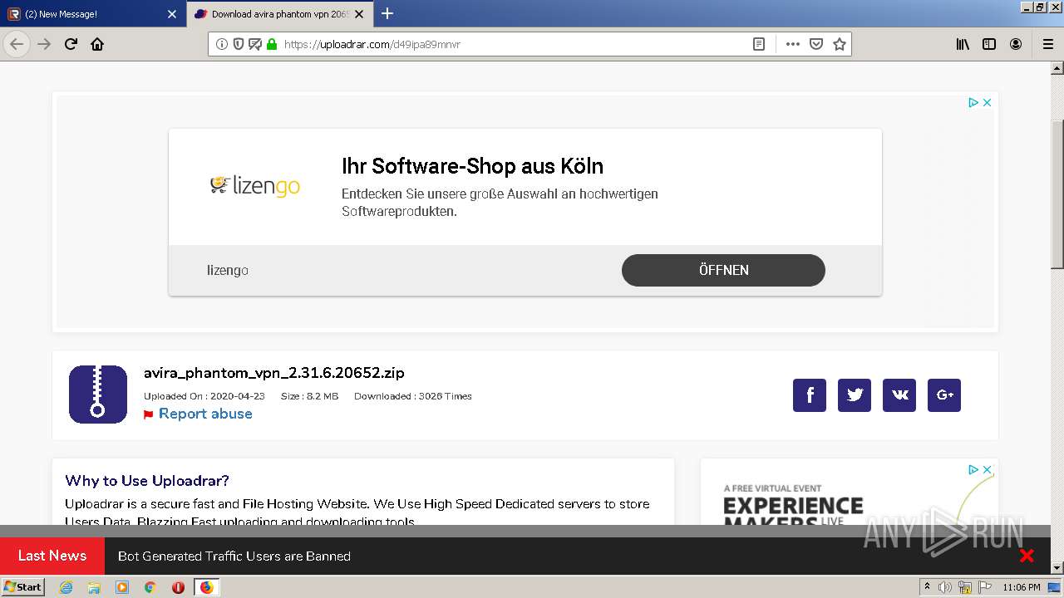Share the file on Twitter

coord(855,395)
